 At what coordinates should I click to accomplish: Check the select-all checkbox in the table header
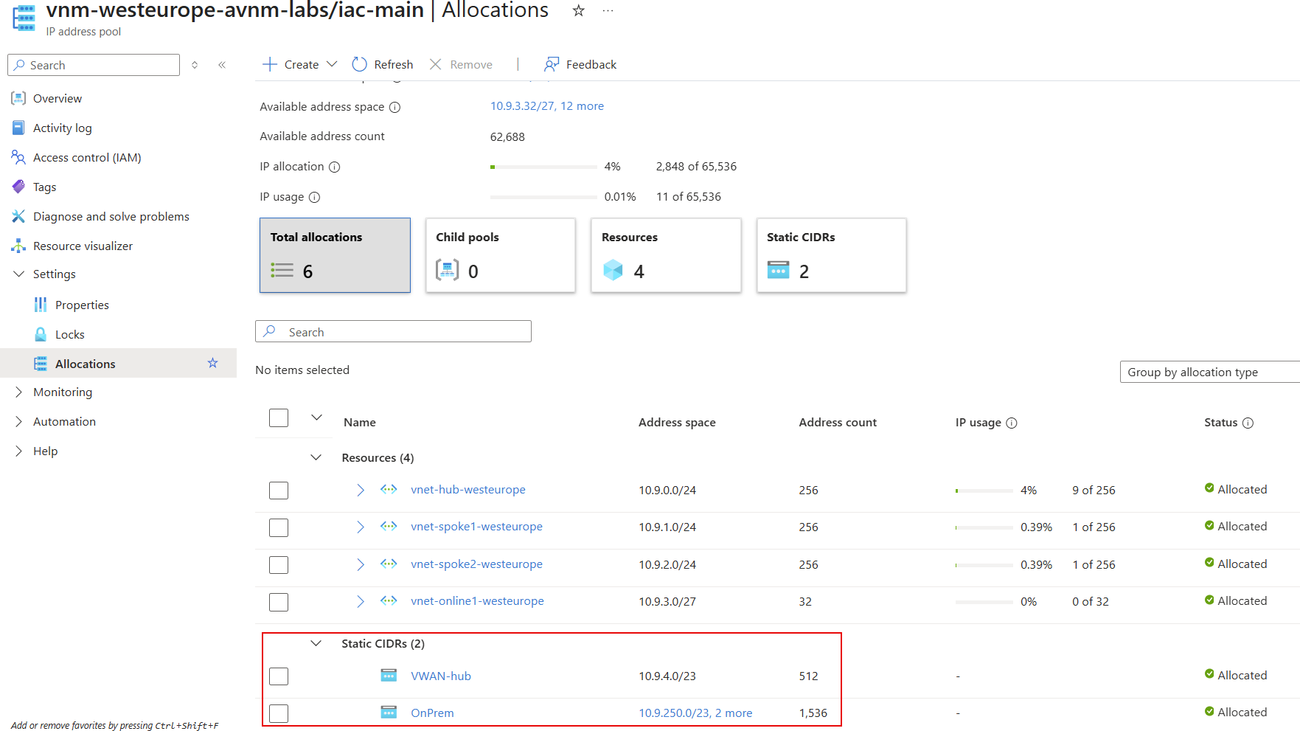(279, 418)
